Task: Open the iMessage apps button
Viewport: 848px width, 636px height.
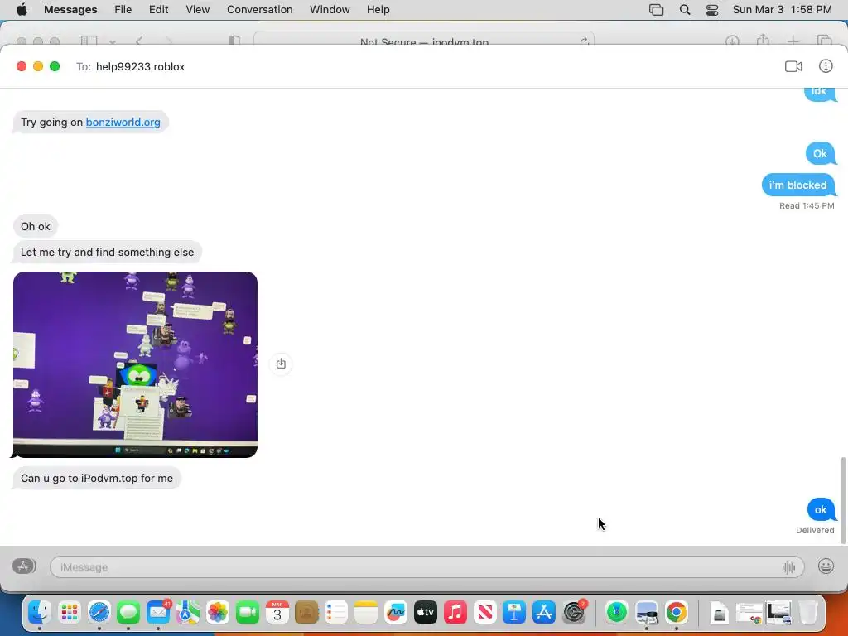Action: point(24,566)
